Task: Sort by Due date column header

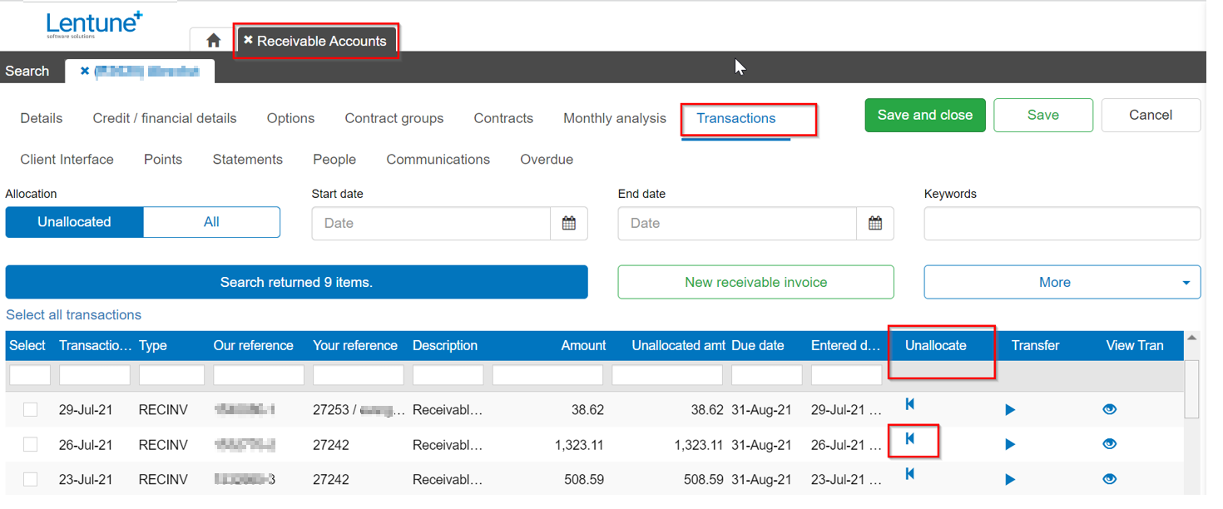Action: click(x=758, y=345)
